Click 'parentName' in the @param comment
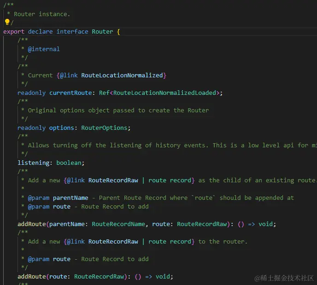The width and height of the screenshot is (317, 285). (x=70, y=198)
